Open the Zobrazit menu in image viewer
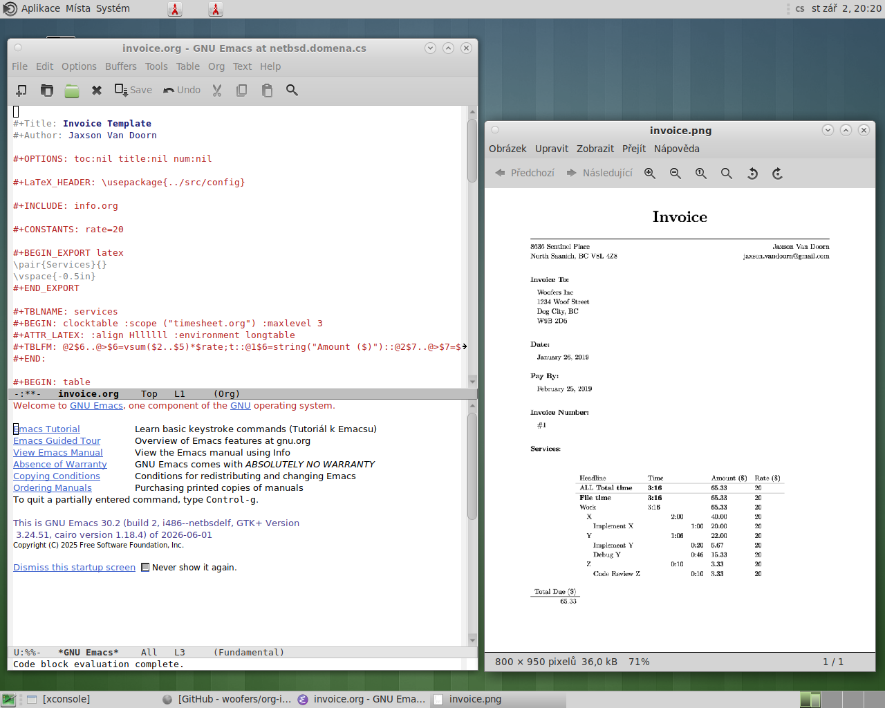This screenshot has height=708, width=885. (x=595, y=149)
